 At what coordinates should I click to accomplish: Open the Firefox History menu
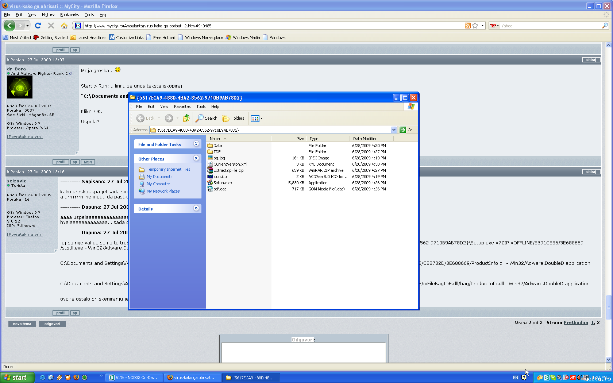click(x=48, y=15)
